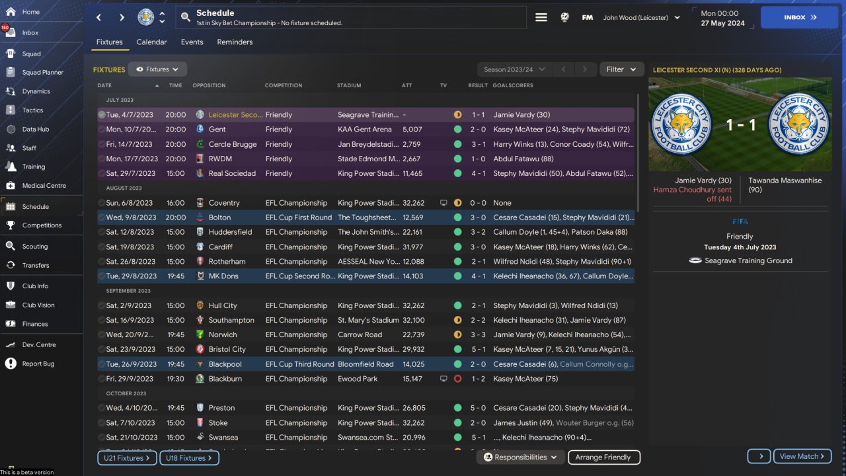Click the search field in the Schedule header
The width and height of the screenshot is (846, 476).
(351, 17)
